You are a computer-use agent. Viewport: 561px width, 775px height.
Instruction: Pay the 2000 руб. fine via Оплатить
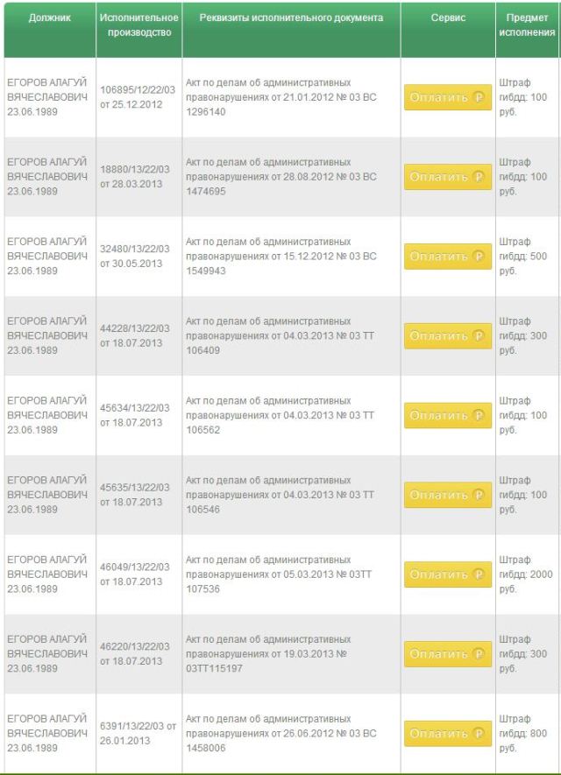448,574
